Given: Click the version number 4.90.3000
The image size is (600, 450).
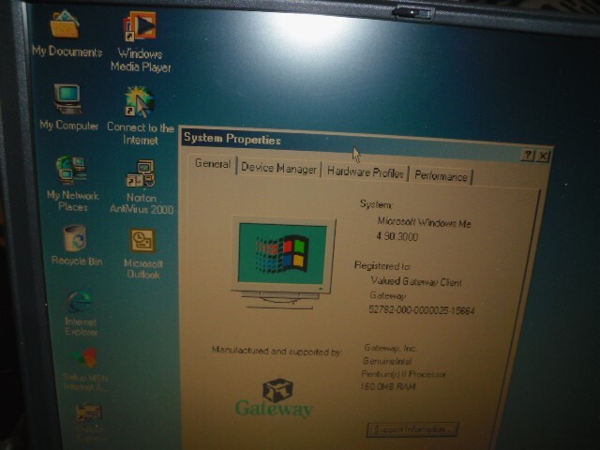Looking at the screenshot, I should coord(397,236).
